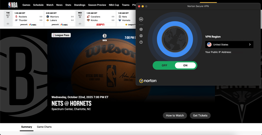This screenshot has width=262, height=135.
Task: Open the VPN Region United States selector
Action: pyautogui.click(x=229, y=44)
